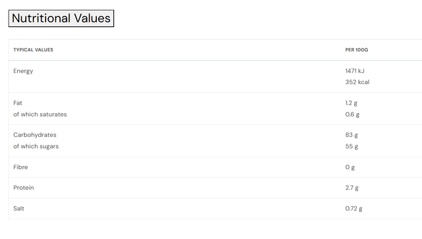Screen dimensions: 422x239
Task: Click the Fibre row label
Action: [20, 167]
